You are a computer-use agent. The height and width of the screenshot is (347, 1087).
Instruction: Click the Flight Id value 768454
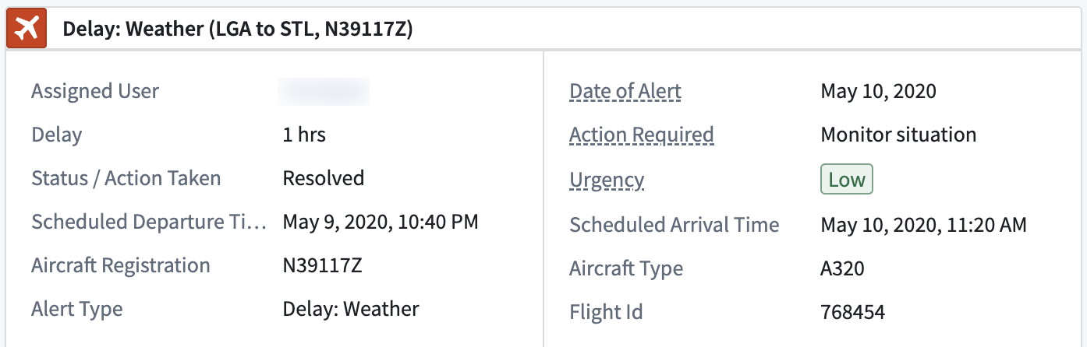coord(853,313)
